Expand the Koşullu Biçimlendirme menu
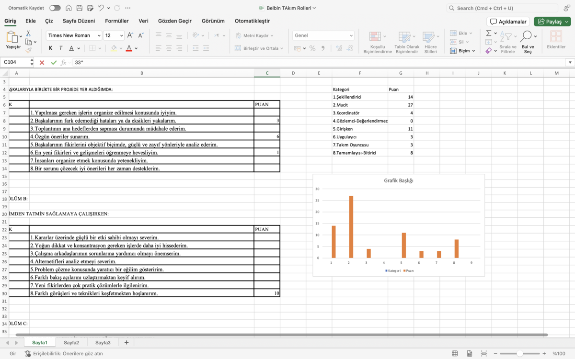This screenshot has width=575, height=359. (384, 36)
